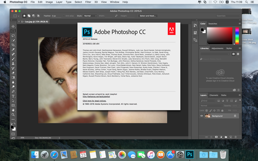Switch to the Adjustments tab
This screenshot has width=258, height=161.
[217, 48]
